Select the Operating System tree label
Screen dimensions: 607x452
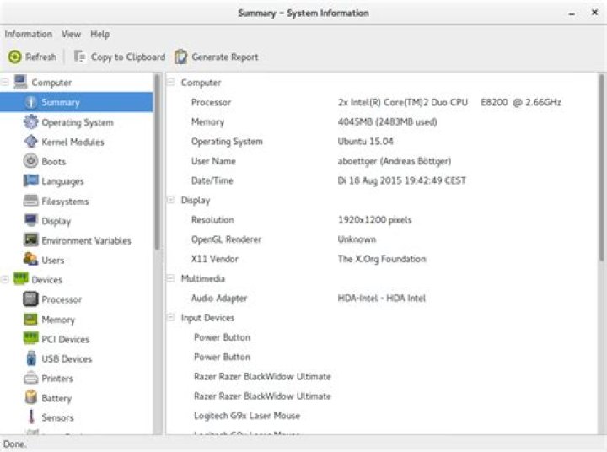pos(78,122)
